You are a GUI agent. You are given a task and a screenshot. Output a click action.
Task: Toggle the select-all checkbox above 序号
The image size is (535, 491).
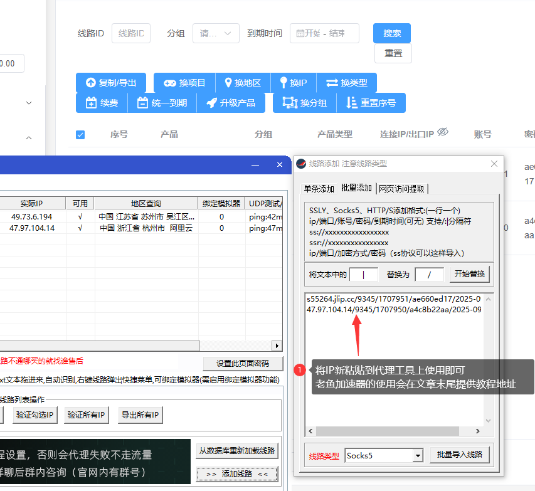(80, 134)
